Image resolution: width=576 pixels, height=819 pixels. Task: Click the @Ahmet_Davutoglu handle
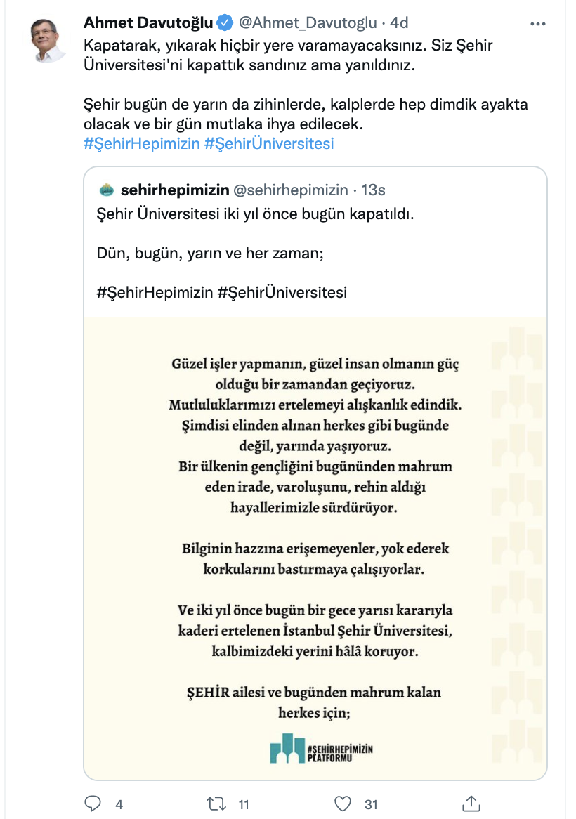[x=308, y=23]
